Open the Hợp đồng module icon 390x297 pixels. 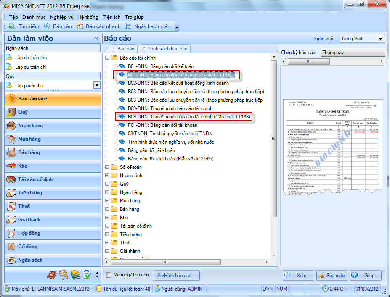click(11, 233)
